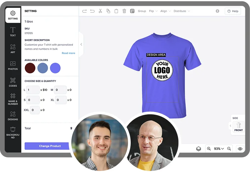250x174 pixels.
Task: Click the S size quantity field
Action: pyautogui.click(x=33, y=100)
